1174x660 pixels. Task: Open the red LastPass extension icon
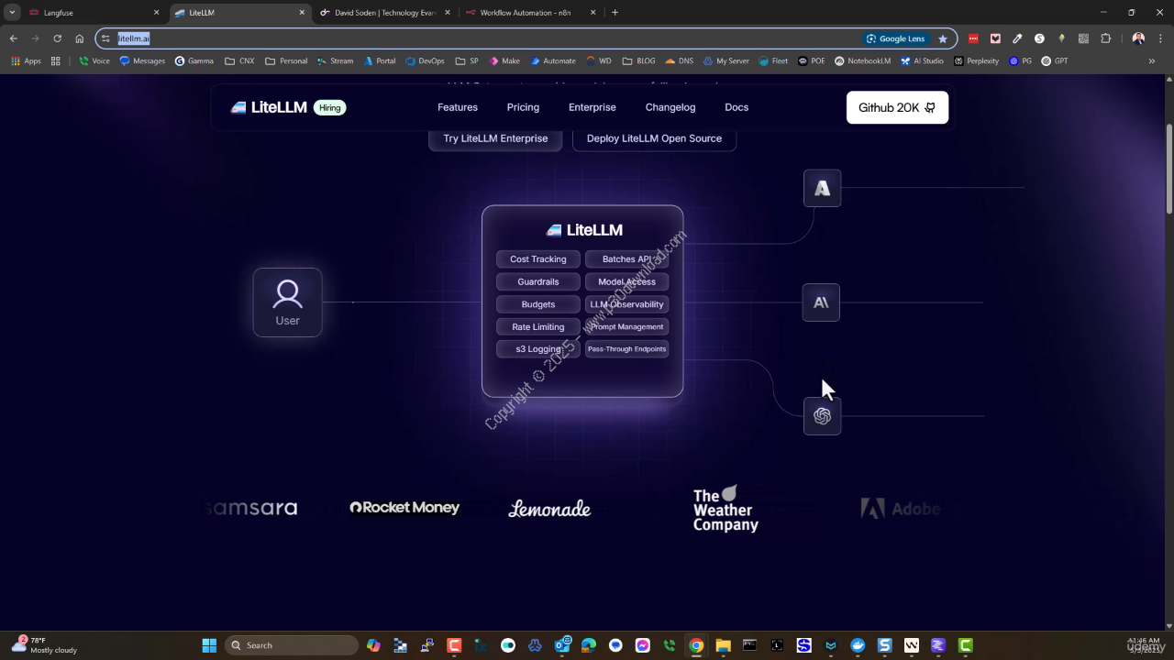pyautogui.click(x=973, y=38)
